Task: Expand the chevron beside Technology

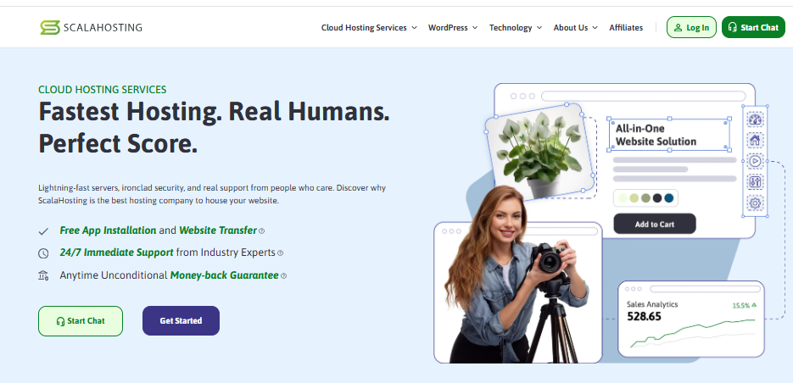Action: pyautogui.click(x=539, y=28)
